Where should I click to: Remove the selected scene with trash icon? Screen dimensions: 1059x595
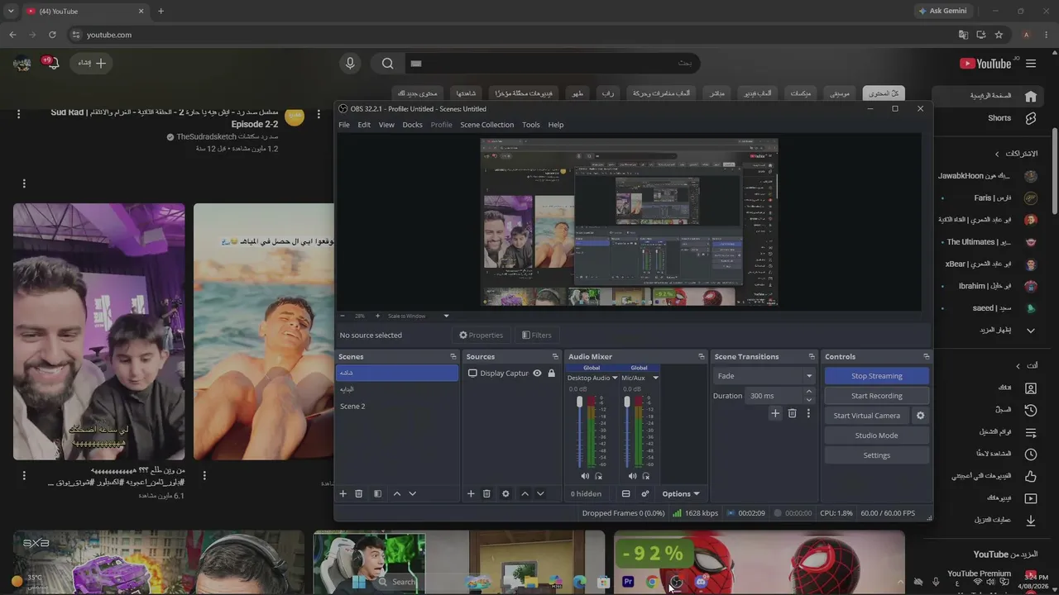click(x=358, y=493)
